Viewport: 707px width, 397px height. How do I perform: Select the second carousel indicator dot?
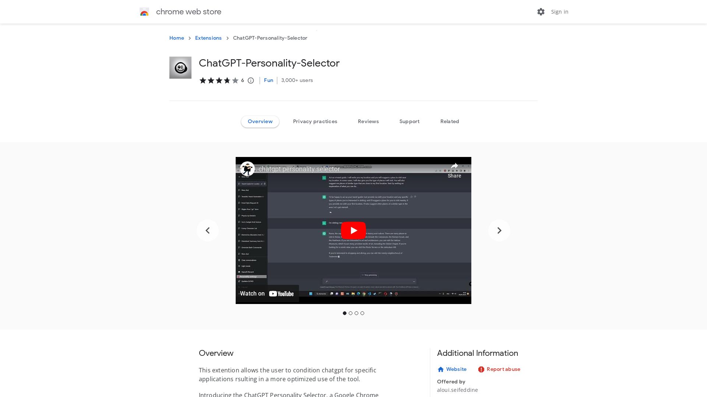351,313
